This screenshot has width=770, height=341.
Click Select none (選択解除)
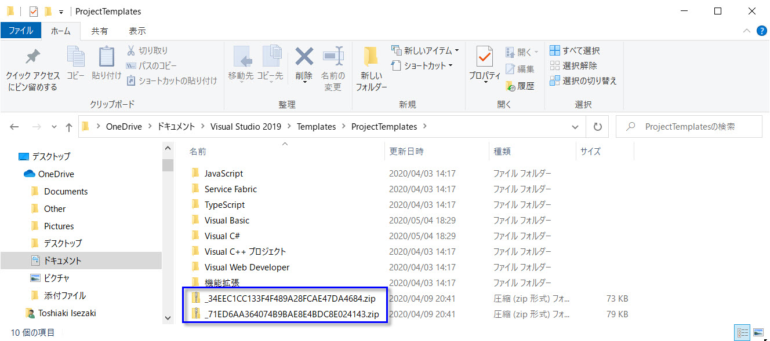coord(573,66)
